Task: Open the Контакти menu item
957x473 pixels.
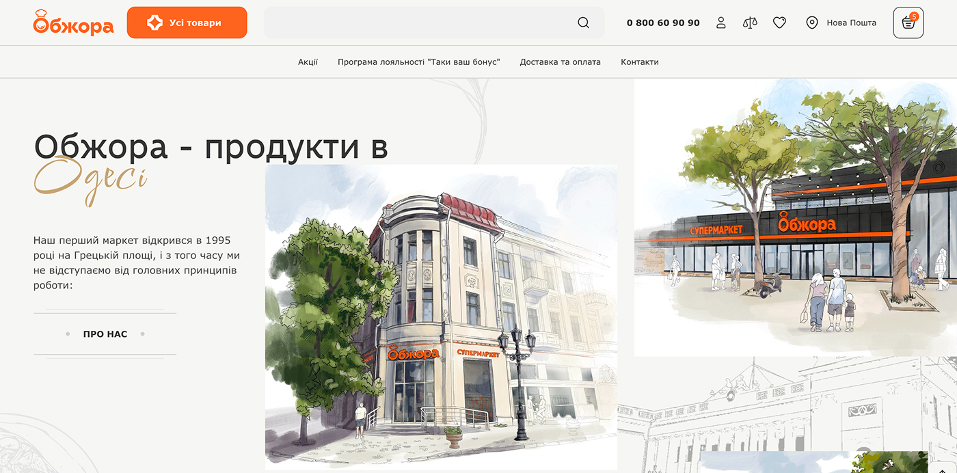Action: click(x=639, y=62)
